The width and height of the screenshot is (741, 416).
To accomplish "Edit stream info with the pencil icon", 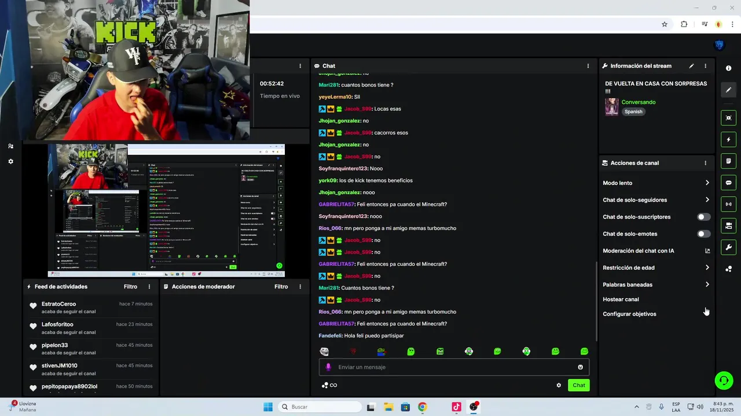I will coord(691,66).
